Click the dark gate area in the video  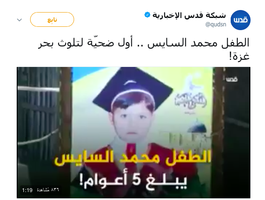point(39,118)
